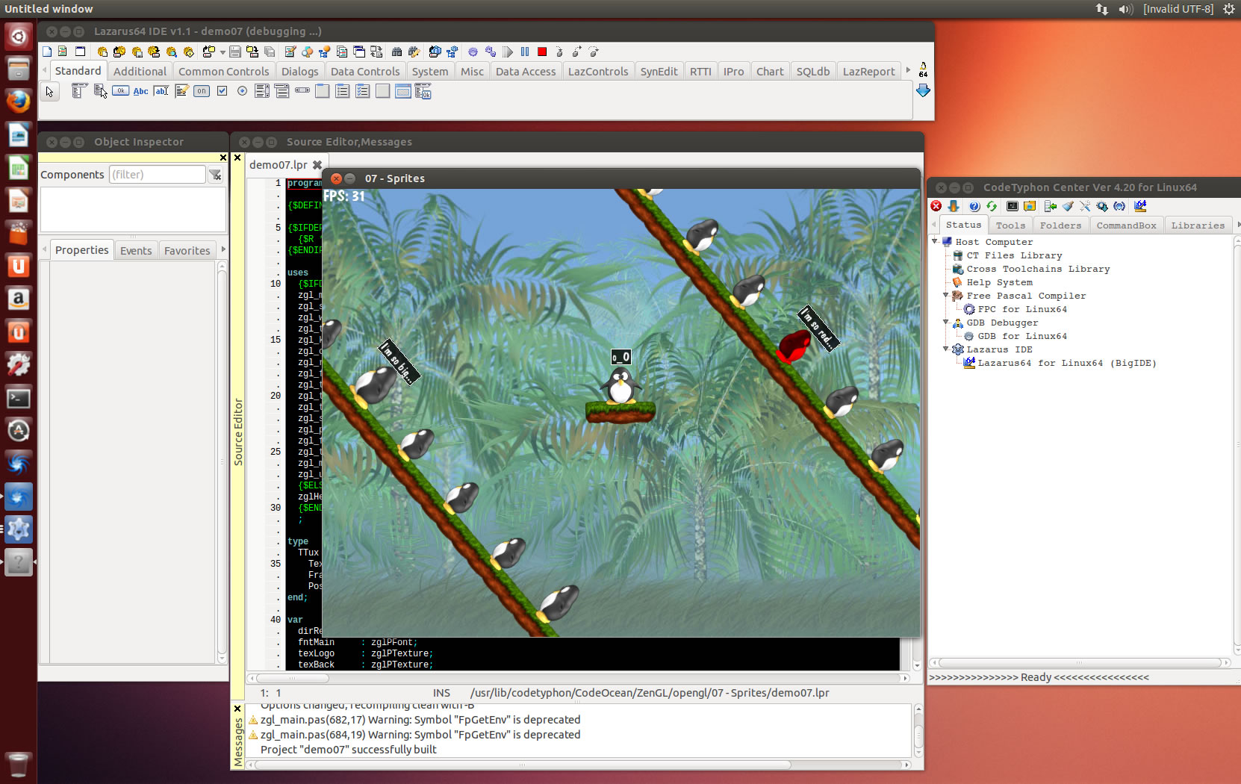
Task: Collapse the Free Pascal Compiler node
Action: point(946,295)
